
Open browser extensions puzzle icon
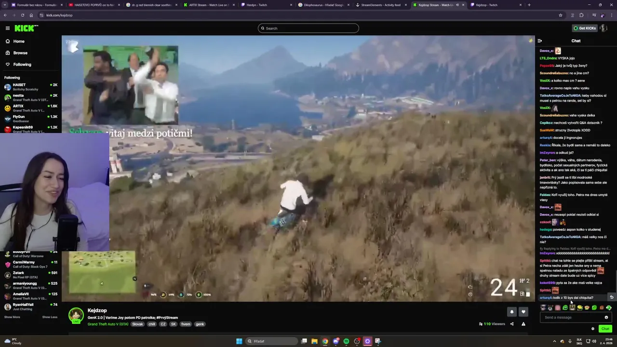[581, 15]
